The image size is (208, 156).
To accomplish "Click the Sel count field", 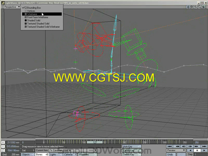I will point(28,151).
